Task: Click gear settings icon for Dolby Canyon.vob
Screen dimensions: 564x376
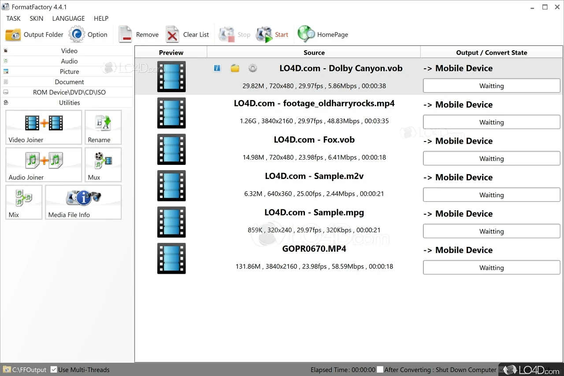Action: coord(252,68)
